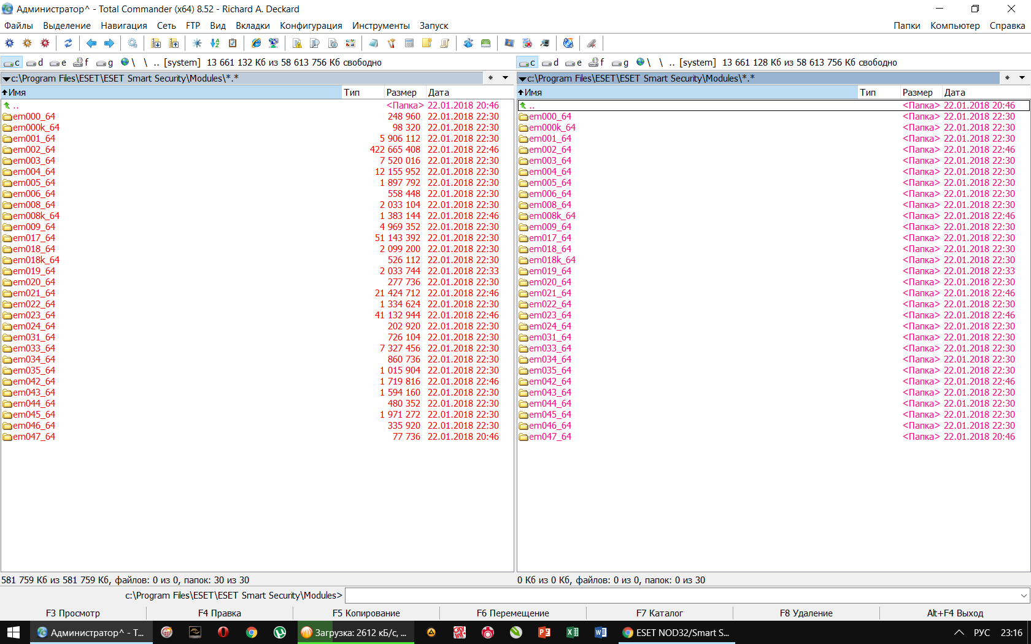Click the F8 Удаление button
The height and width of the screenshot is (644, 1031).
click(x=806, y=613)
